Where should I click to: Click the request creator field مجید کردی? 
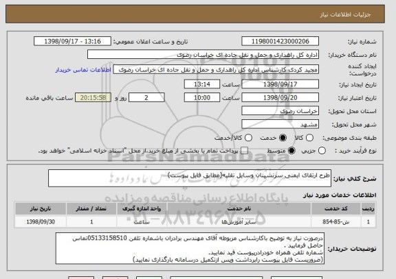pyautogui.click(x=216, y=70)
